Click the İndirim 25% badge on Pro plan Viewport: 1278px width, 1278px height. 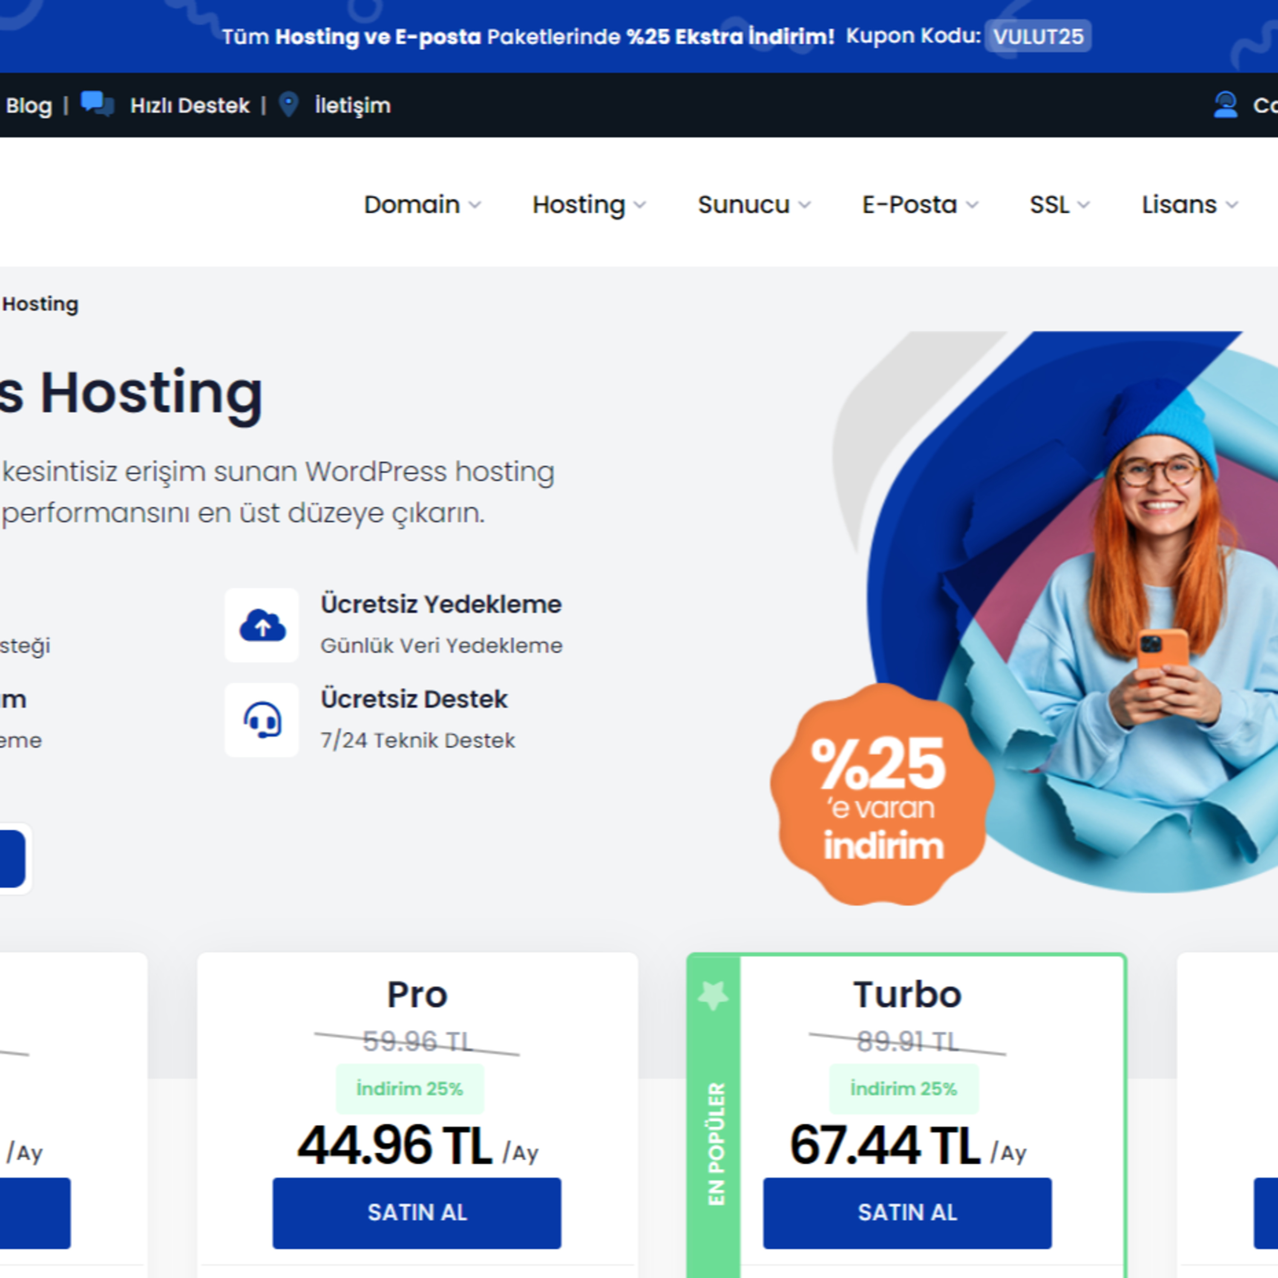(409, 1089)
